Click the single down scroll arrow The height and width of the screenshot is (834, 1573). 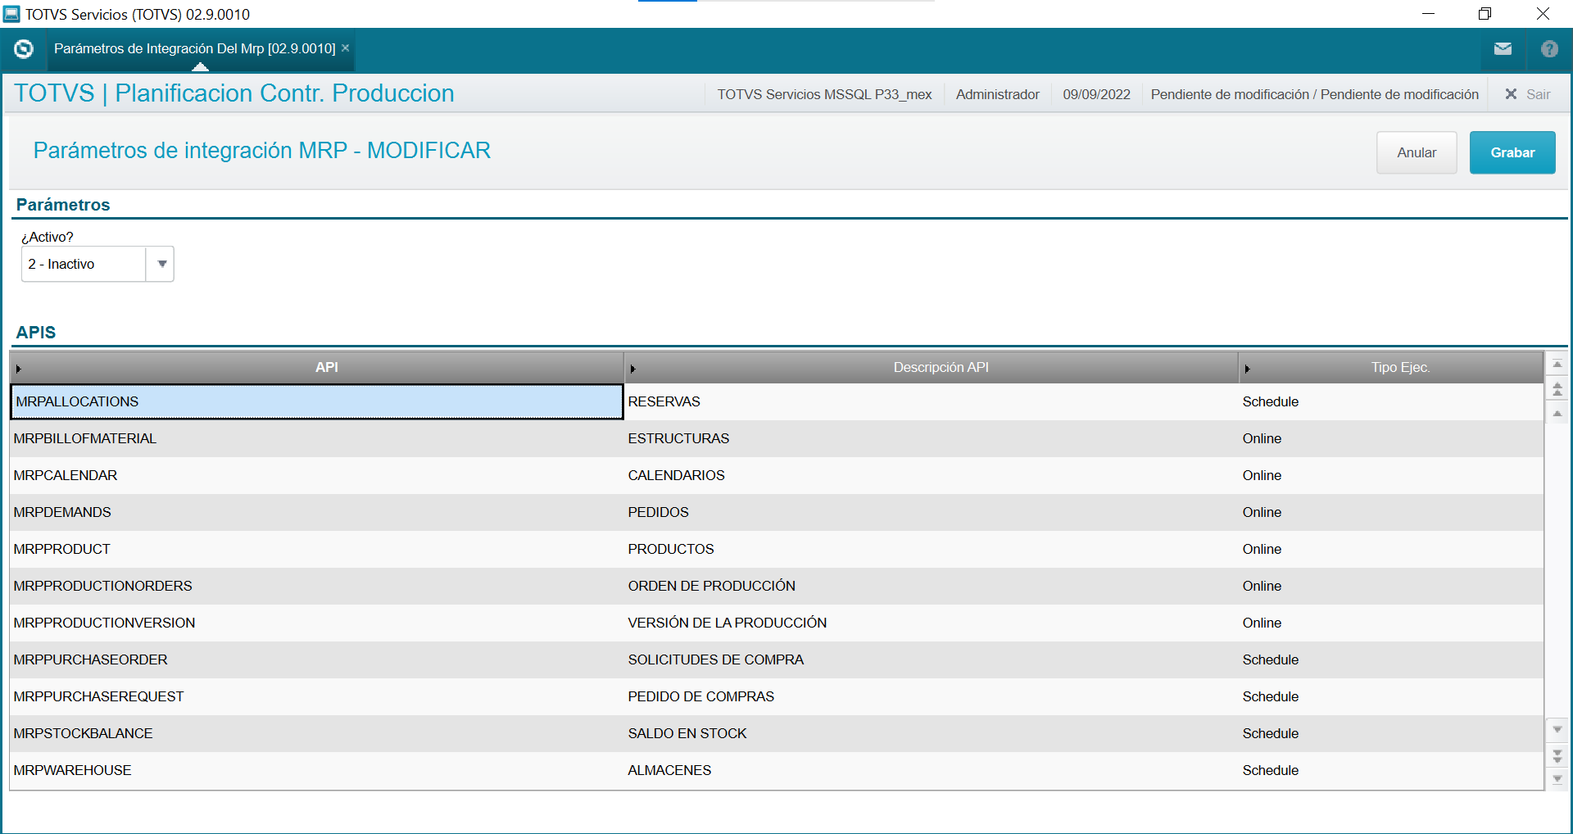[1557, 729]
